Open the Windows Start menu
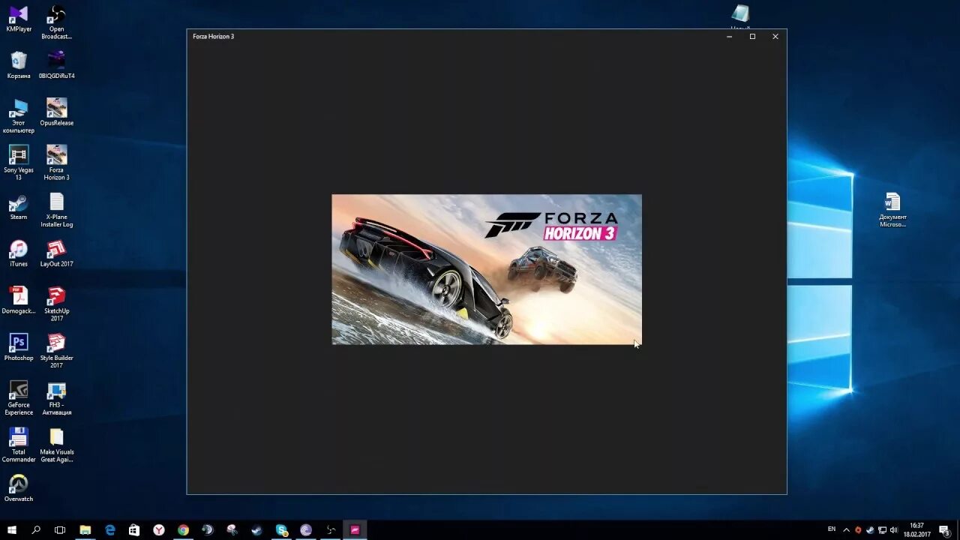Screen dimensions: 960x540 (x=12, y=529)
